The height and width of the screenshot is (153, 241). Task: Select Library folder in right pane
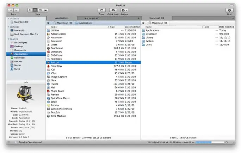[x=188, y=37]
